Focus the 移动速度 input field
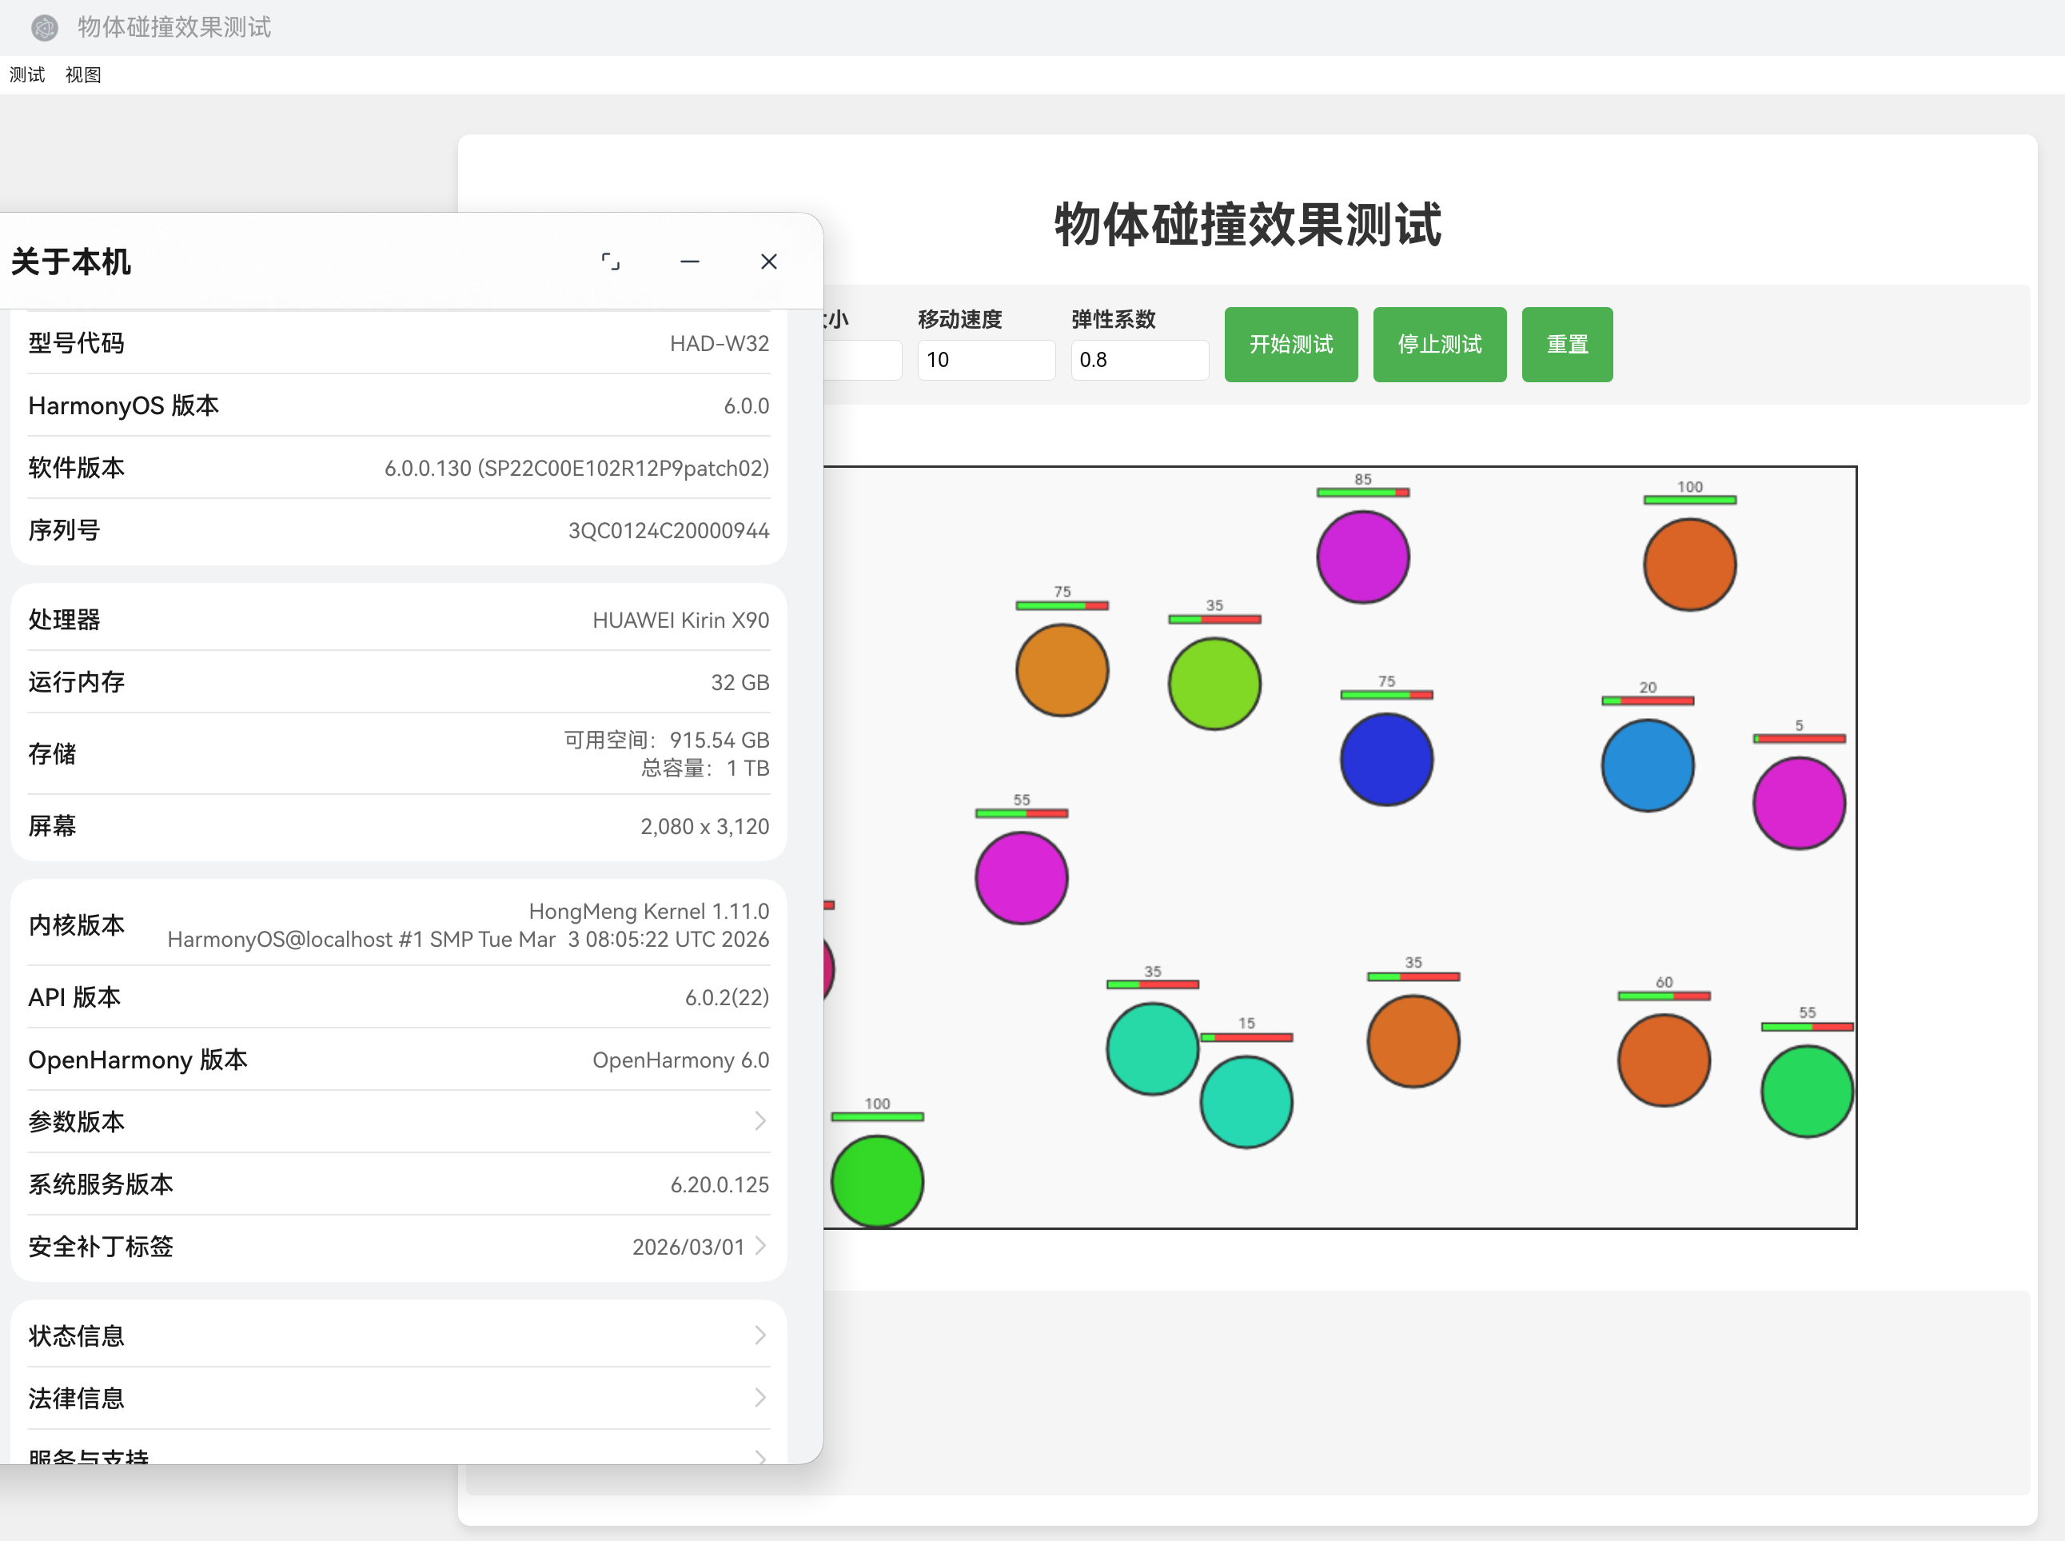 point(986,360)
